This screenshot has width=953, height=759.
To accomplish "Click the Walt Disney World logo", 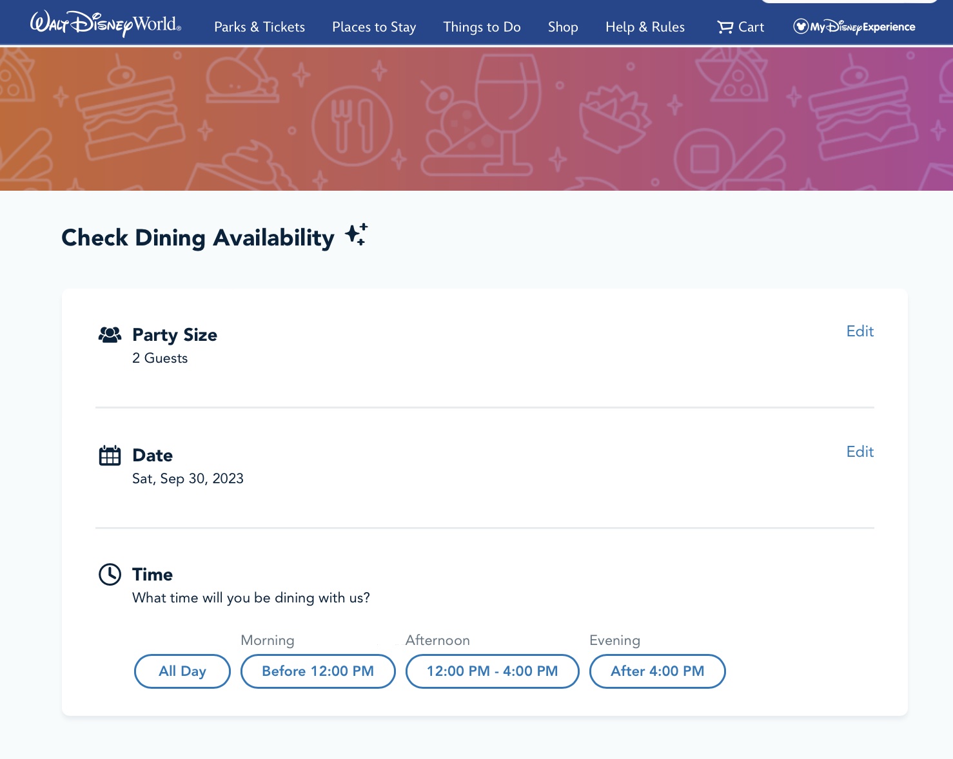I will click(x=105, y=26).
